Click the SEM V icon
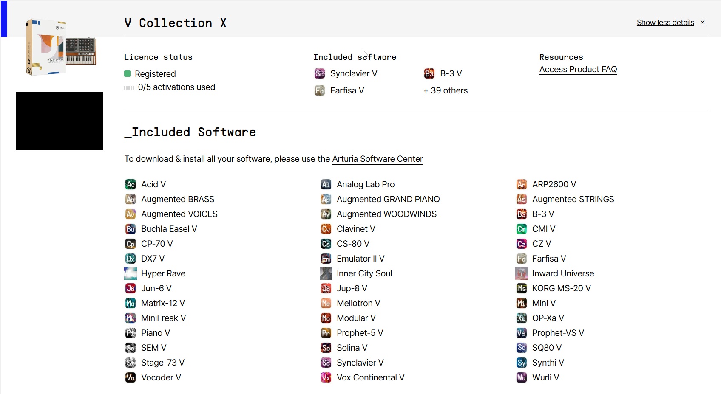721x394 pixels. coord(131,348)
